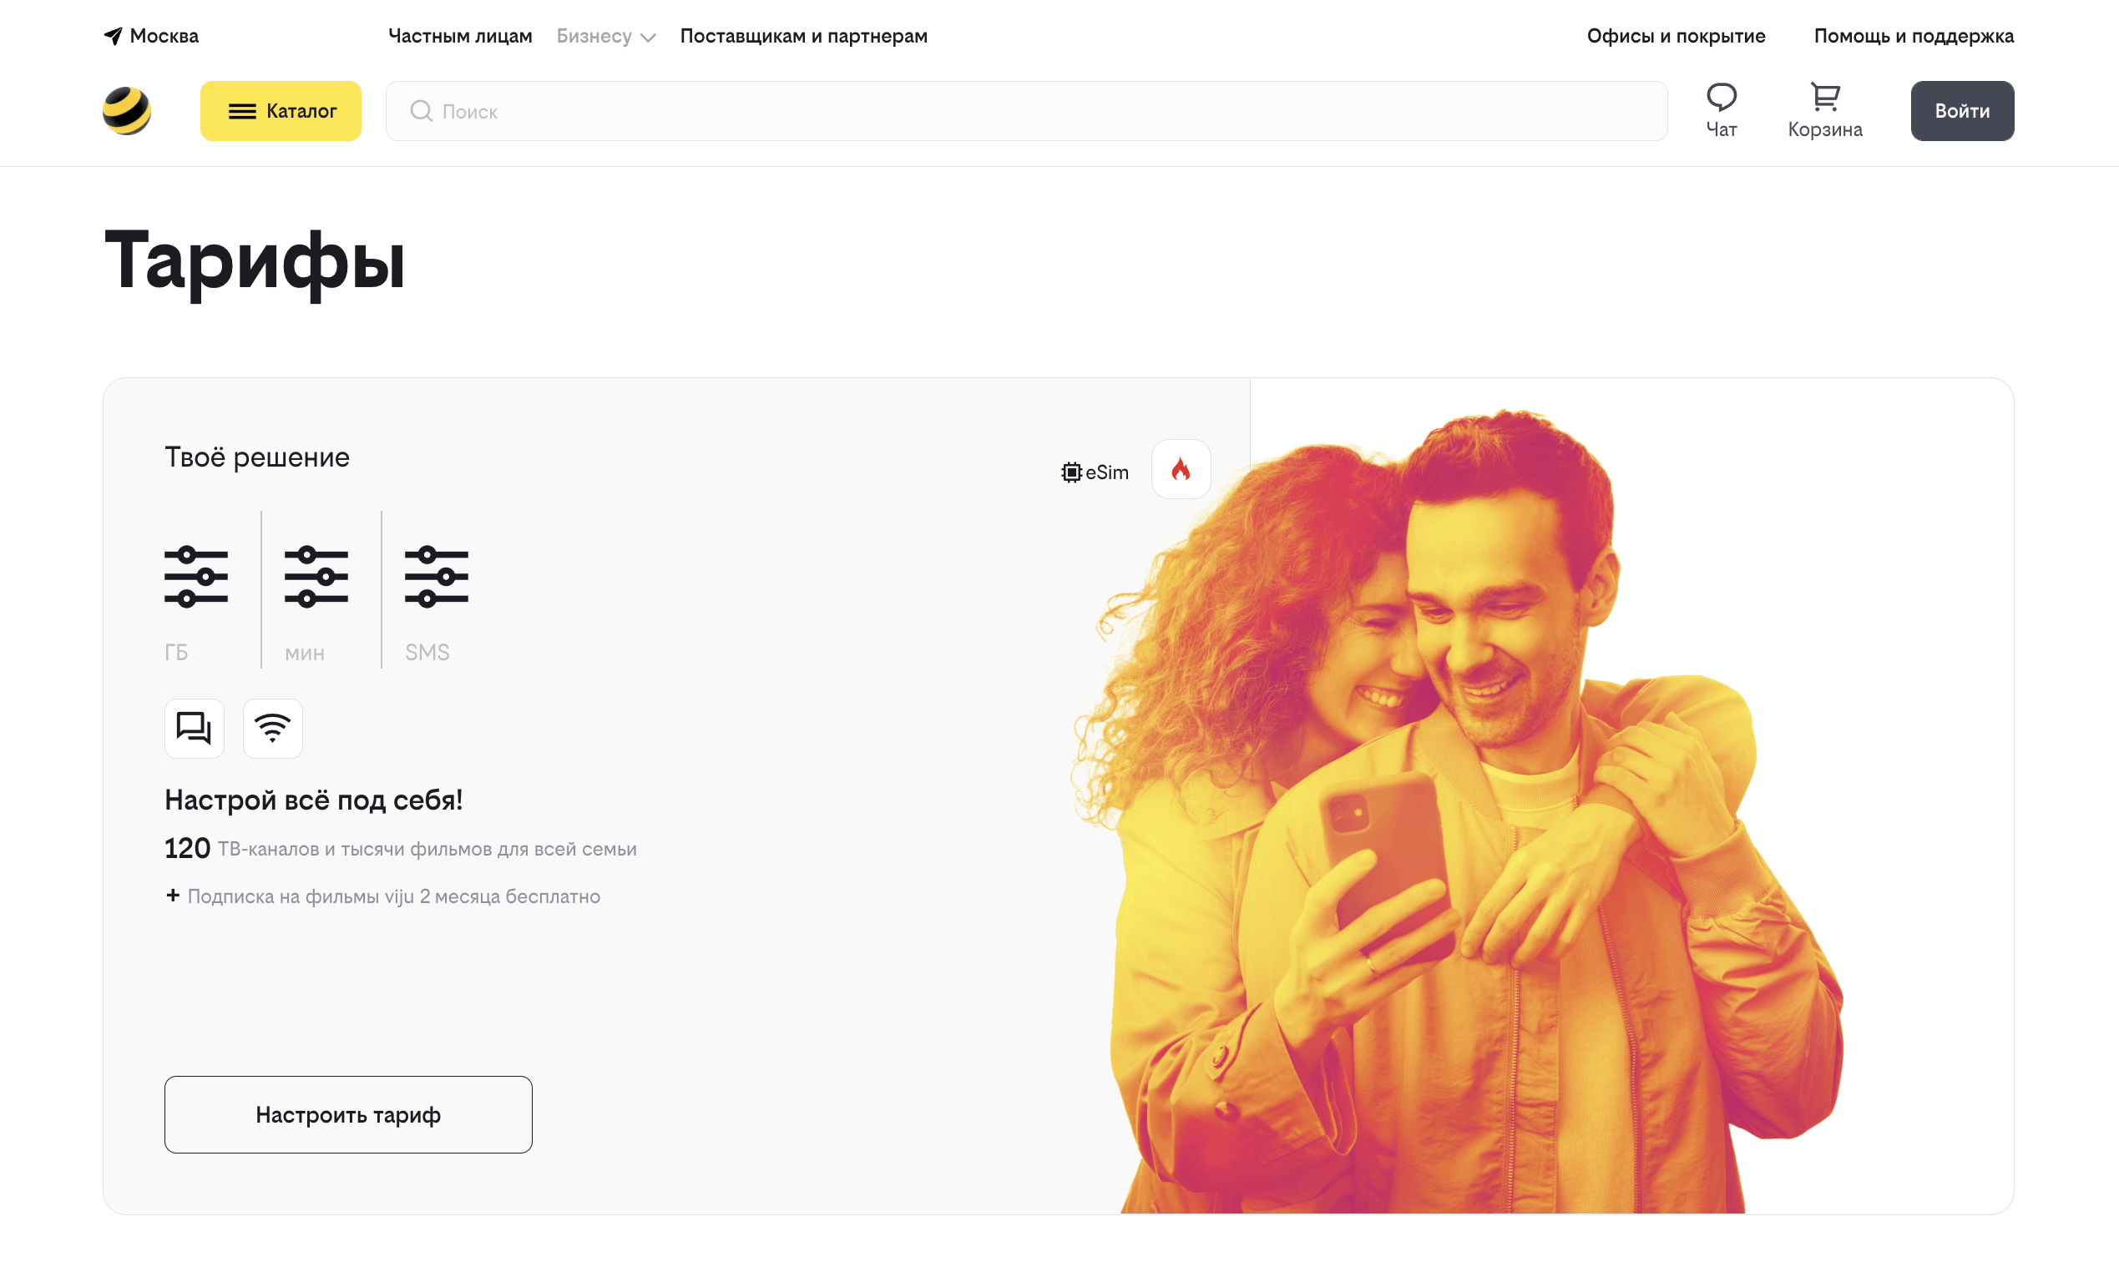Adjust the мин sliders control
This screenshot has height=1262, width=2119.
click(x=316, y=578)
